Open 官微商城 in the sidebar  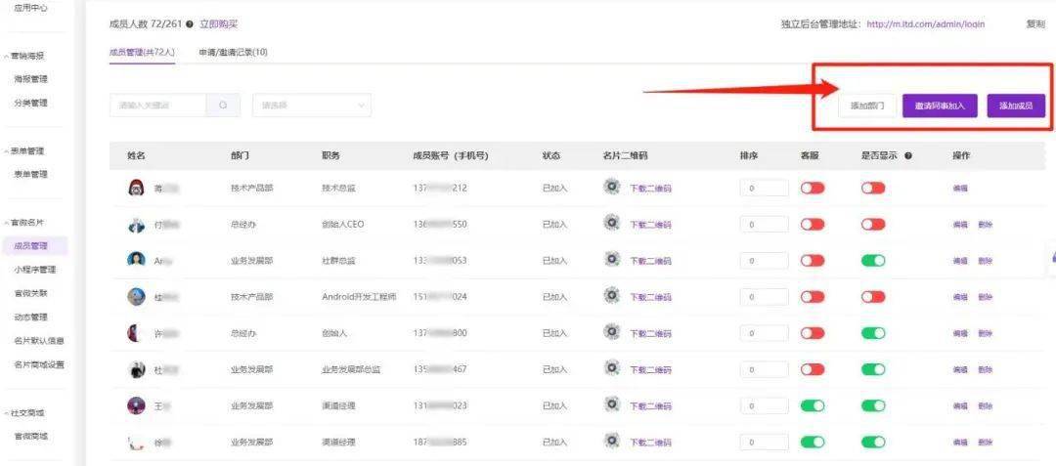point(31,436)
